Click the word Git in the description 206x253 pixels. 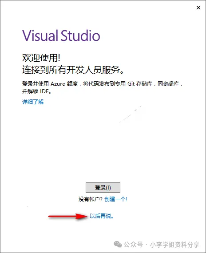[x=131, y=84]
